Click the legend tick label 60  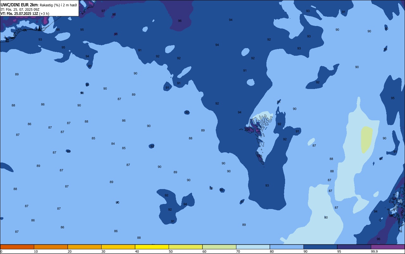(x=204, y=251)
